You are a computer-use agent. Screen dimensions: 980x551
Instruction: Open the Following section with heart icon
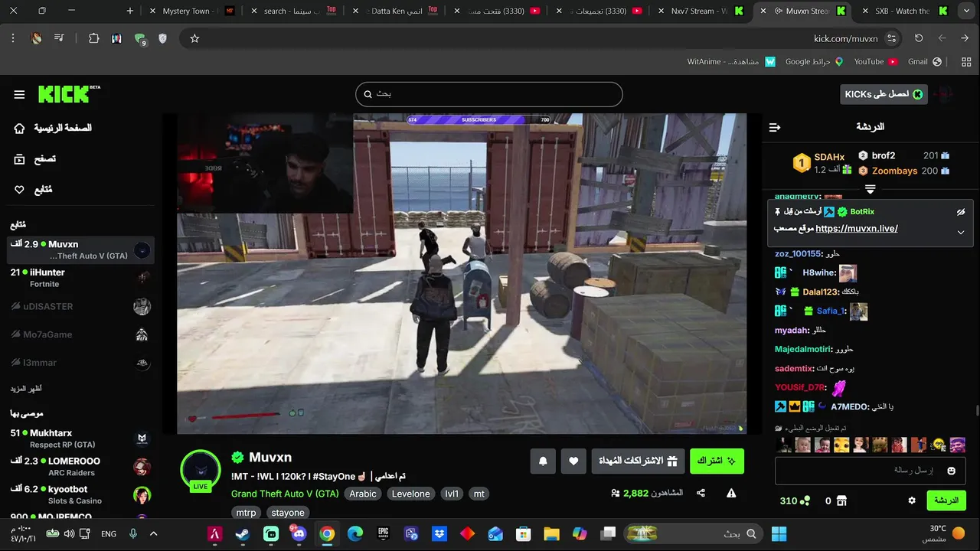(33, 189)
